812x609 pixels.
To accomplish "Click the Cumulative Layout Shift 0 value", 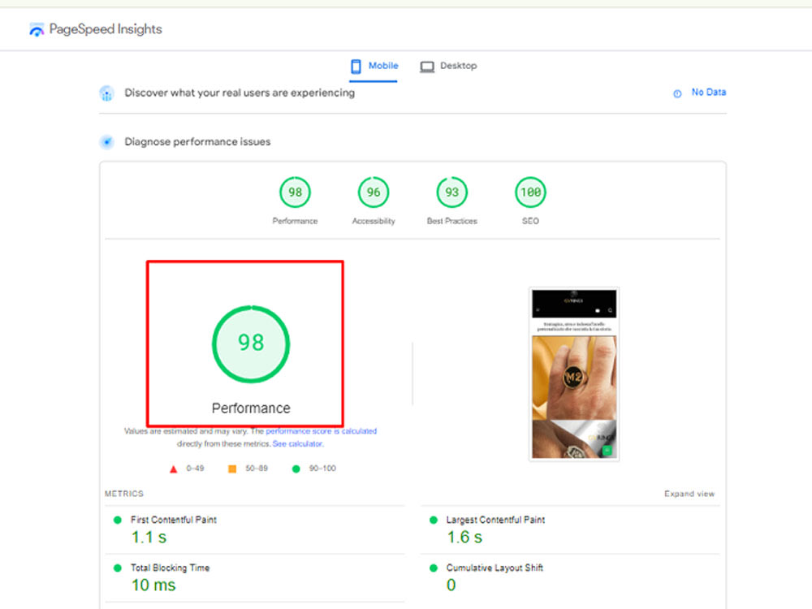I will [451, 585].
